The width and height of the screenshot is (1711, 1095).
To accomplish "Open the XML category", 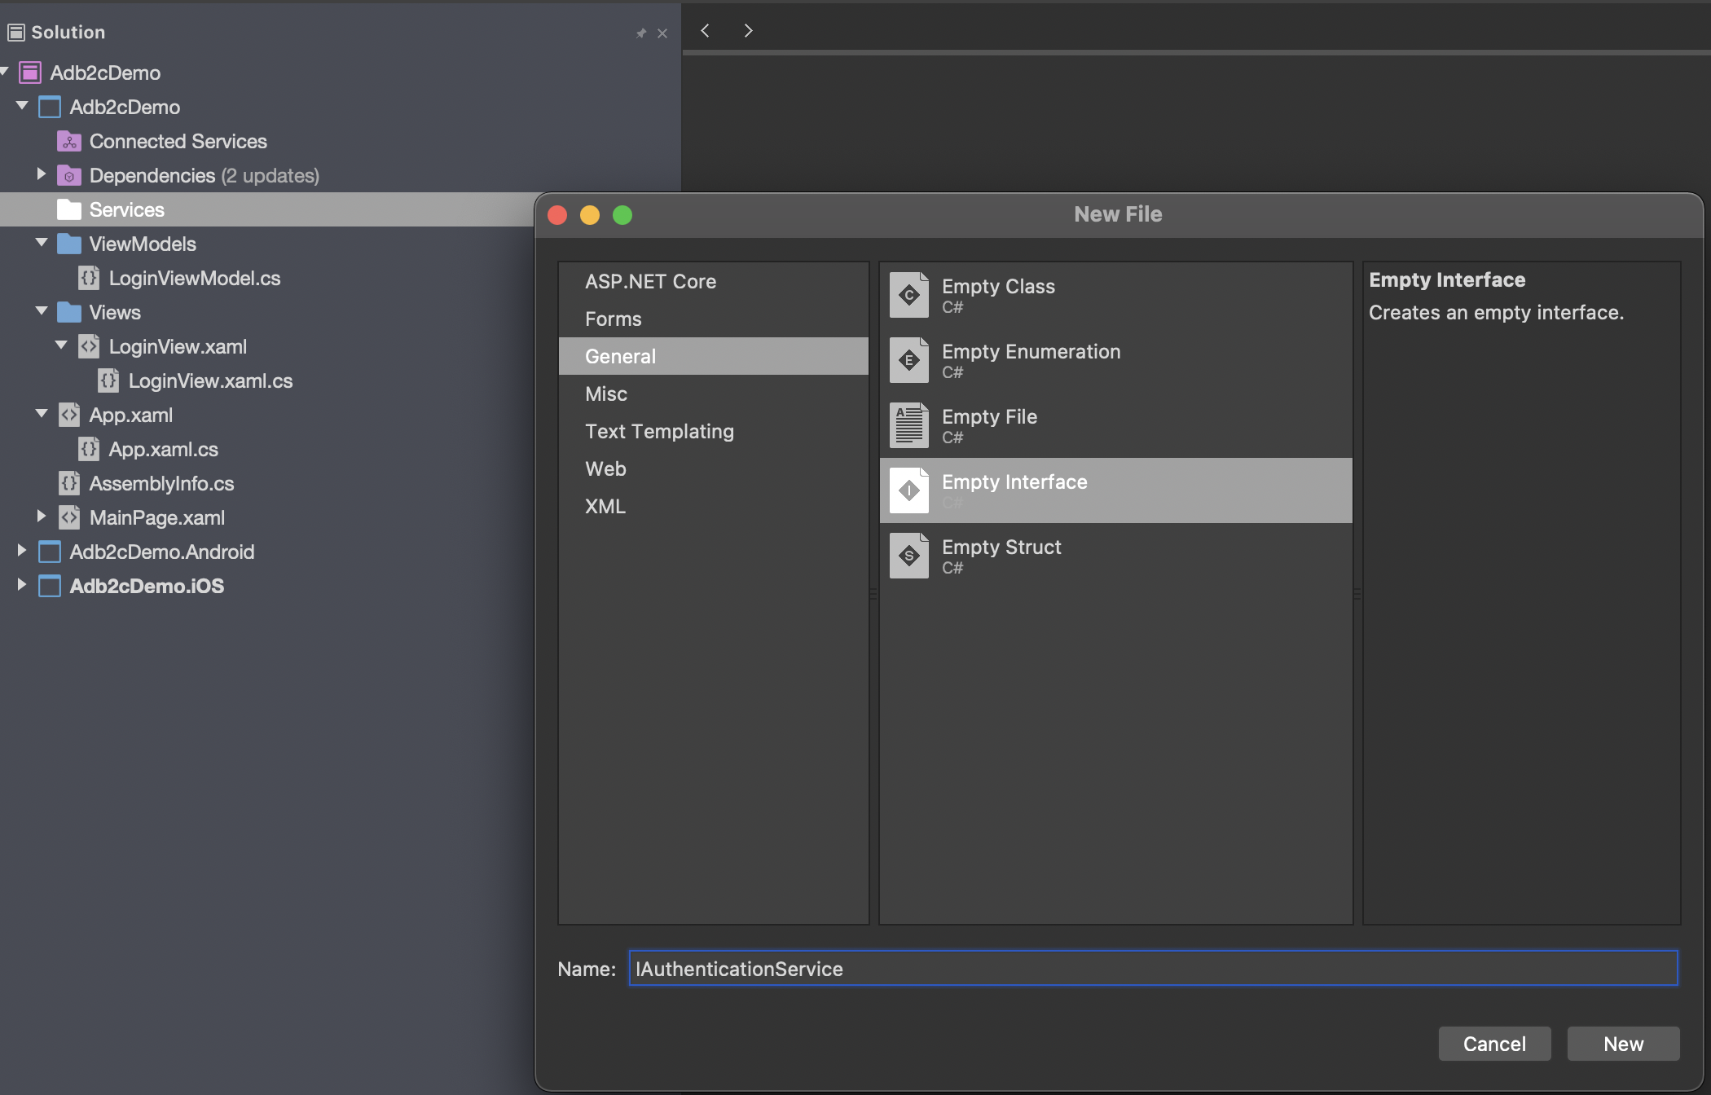I will (x=605, y=507).
